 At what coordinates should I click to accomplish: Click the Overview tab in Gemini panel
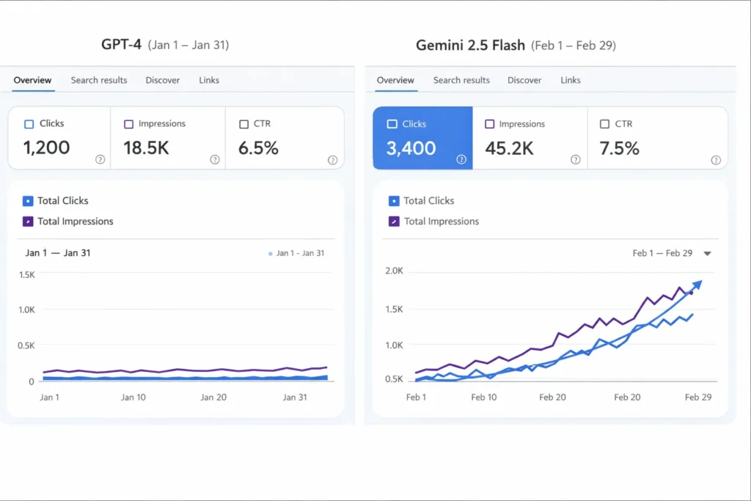tap(395, 80)
